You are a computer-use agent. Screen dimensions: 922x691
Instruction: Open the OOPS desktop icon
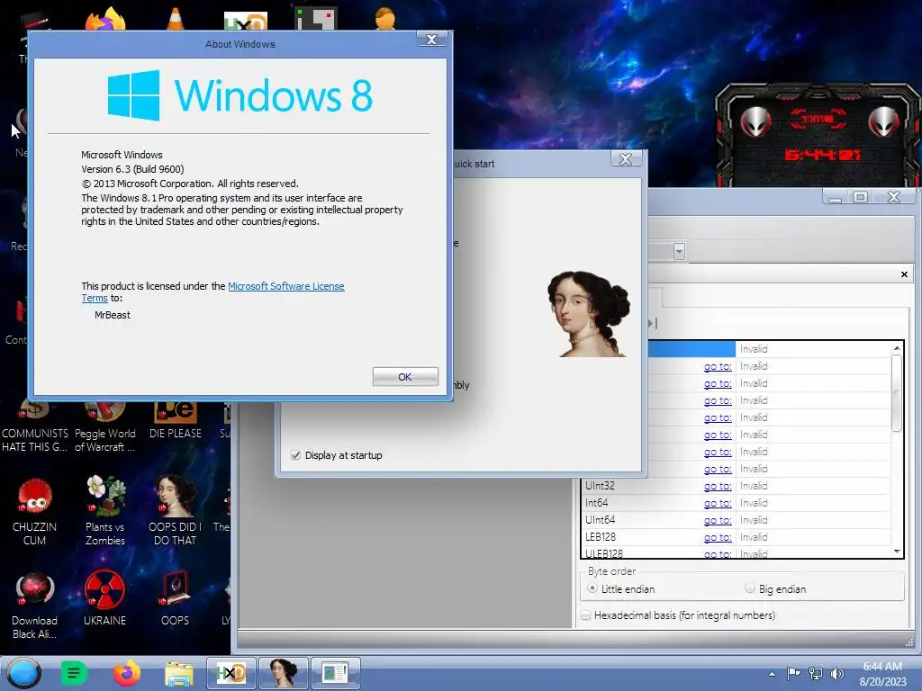pos(175,598)
